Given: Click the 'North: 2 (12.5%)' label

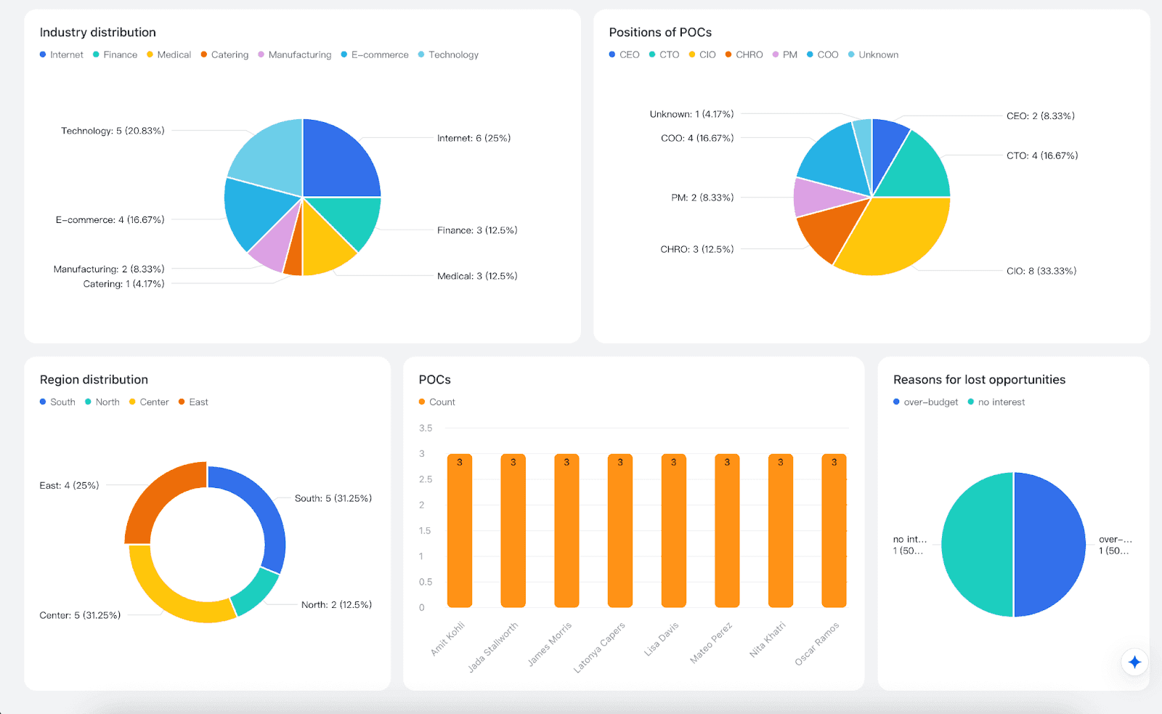Looking at the screenshot, I should [x=336, y=604].
